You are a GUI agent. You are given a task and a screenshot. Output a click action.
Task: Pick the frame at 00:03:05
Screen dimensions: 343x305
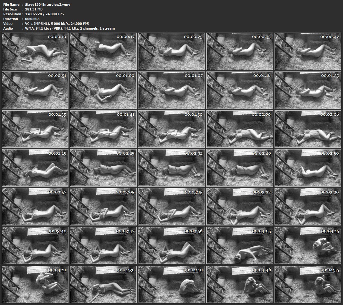click(x=103, y=207)
